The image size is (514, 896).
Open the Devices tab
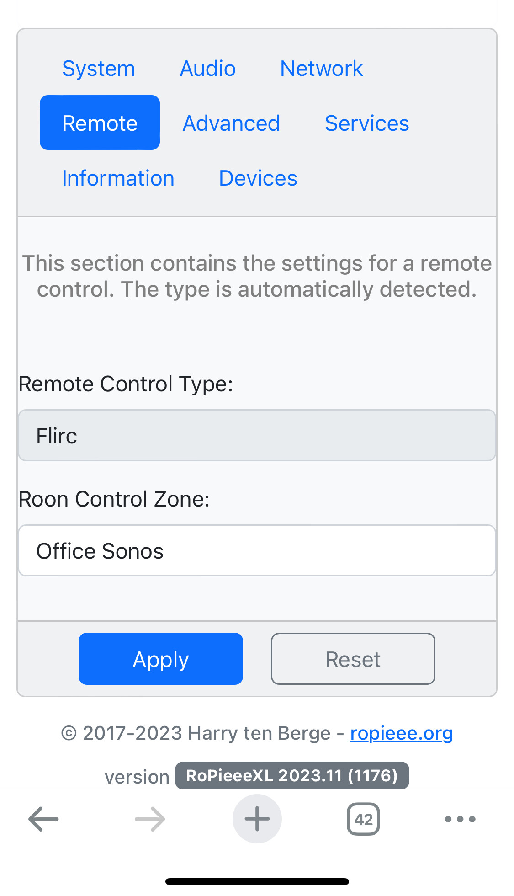tap(258, 178)
